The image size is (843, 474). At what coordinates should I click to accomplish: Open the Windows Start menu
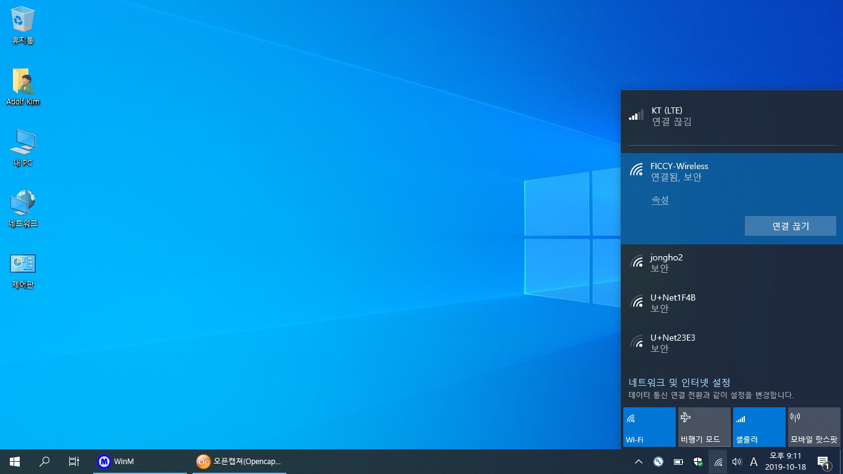tap(15, 461)
